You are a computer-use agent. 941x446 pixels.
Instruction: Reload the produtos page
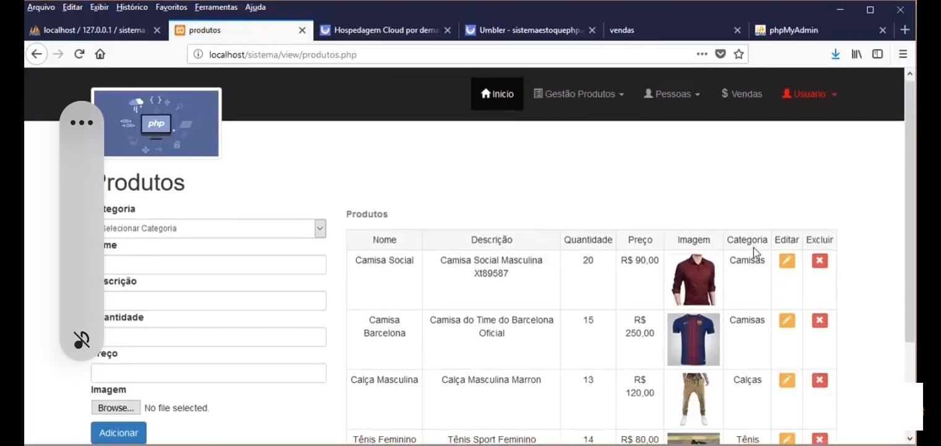(x=79, y=54)
